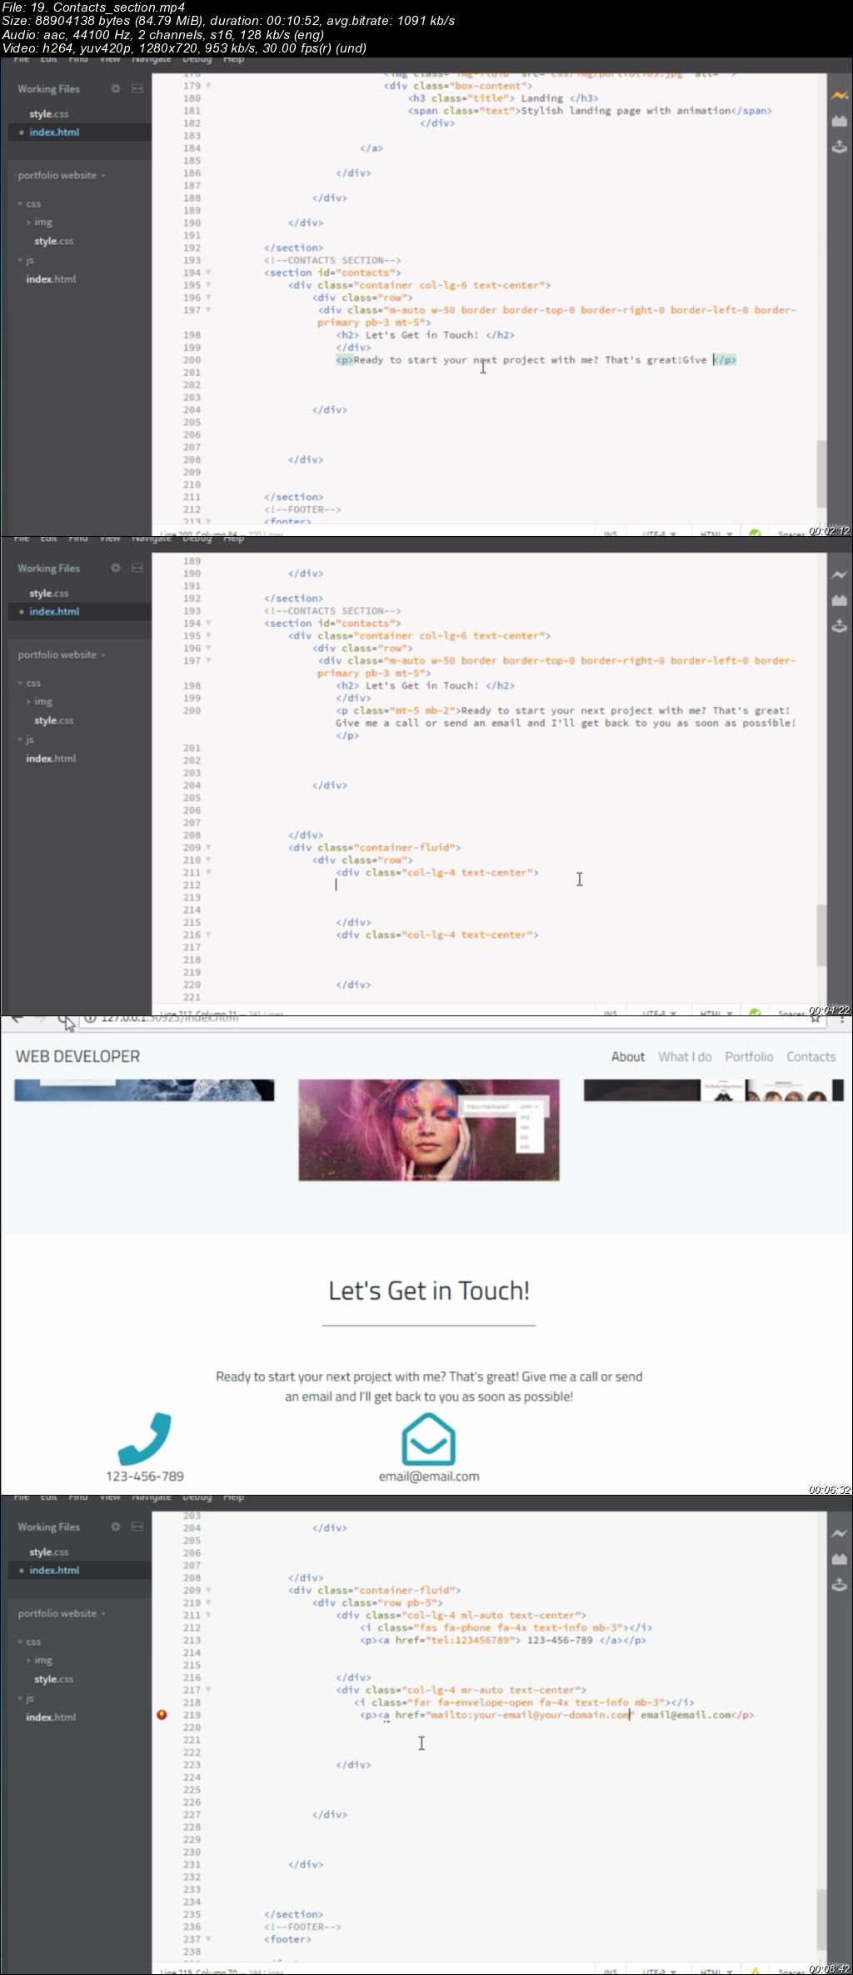The width and height of the screenshot is (853, 1975).
Task: Click the Let's Get in Touch! heading on webpage
Action: point(429,1291)
